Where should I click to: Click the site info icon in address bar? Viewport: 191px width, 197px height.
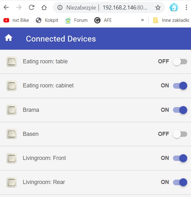60,8
